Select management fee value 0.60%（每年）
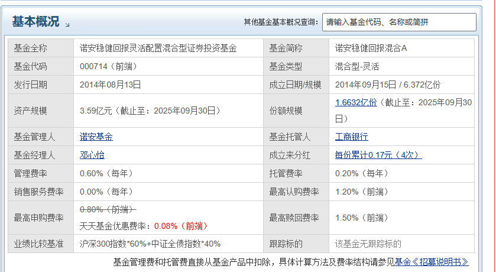Viewport: 496px width, 272px height. tap(106, 174)
